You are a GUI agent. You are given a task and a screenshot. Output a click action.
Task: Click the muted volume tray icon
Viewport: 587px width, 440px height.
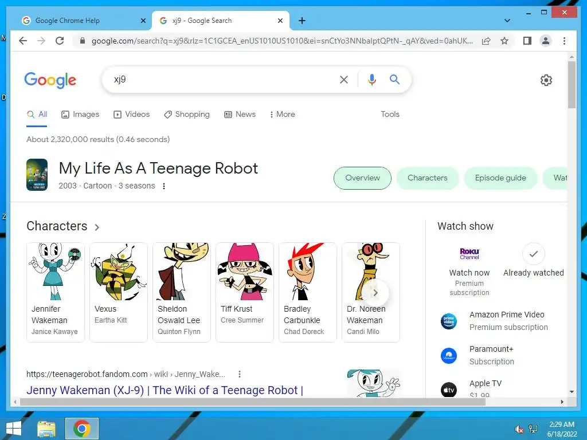pyautogui.click(x=519, y=429)
